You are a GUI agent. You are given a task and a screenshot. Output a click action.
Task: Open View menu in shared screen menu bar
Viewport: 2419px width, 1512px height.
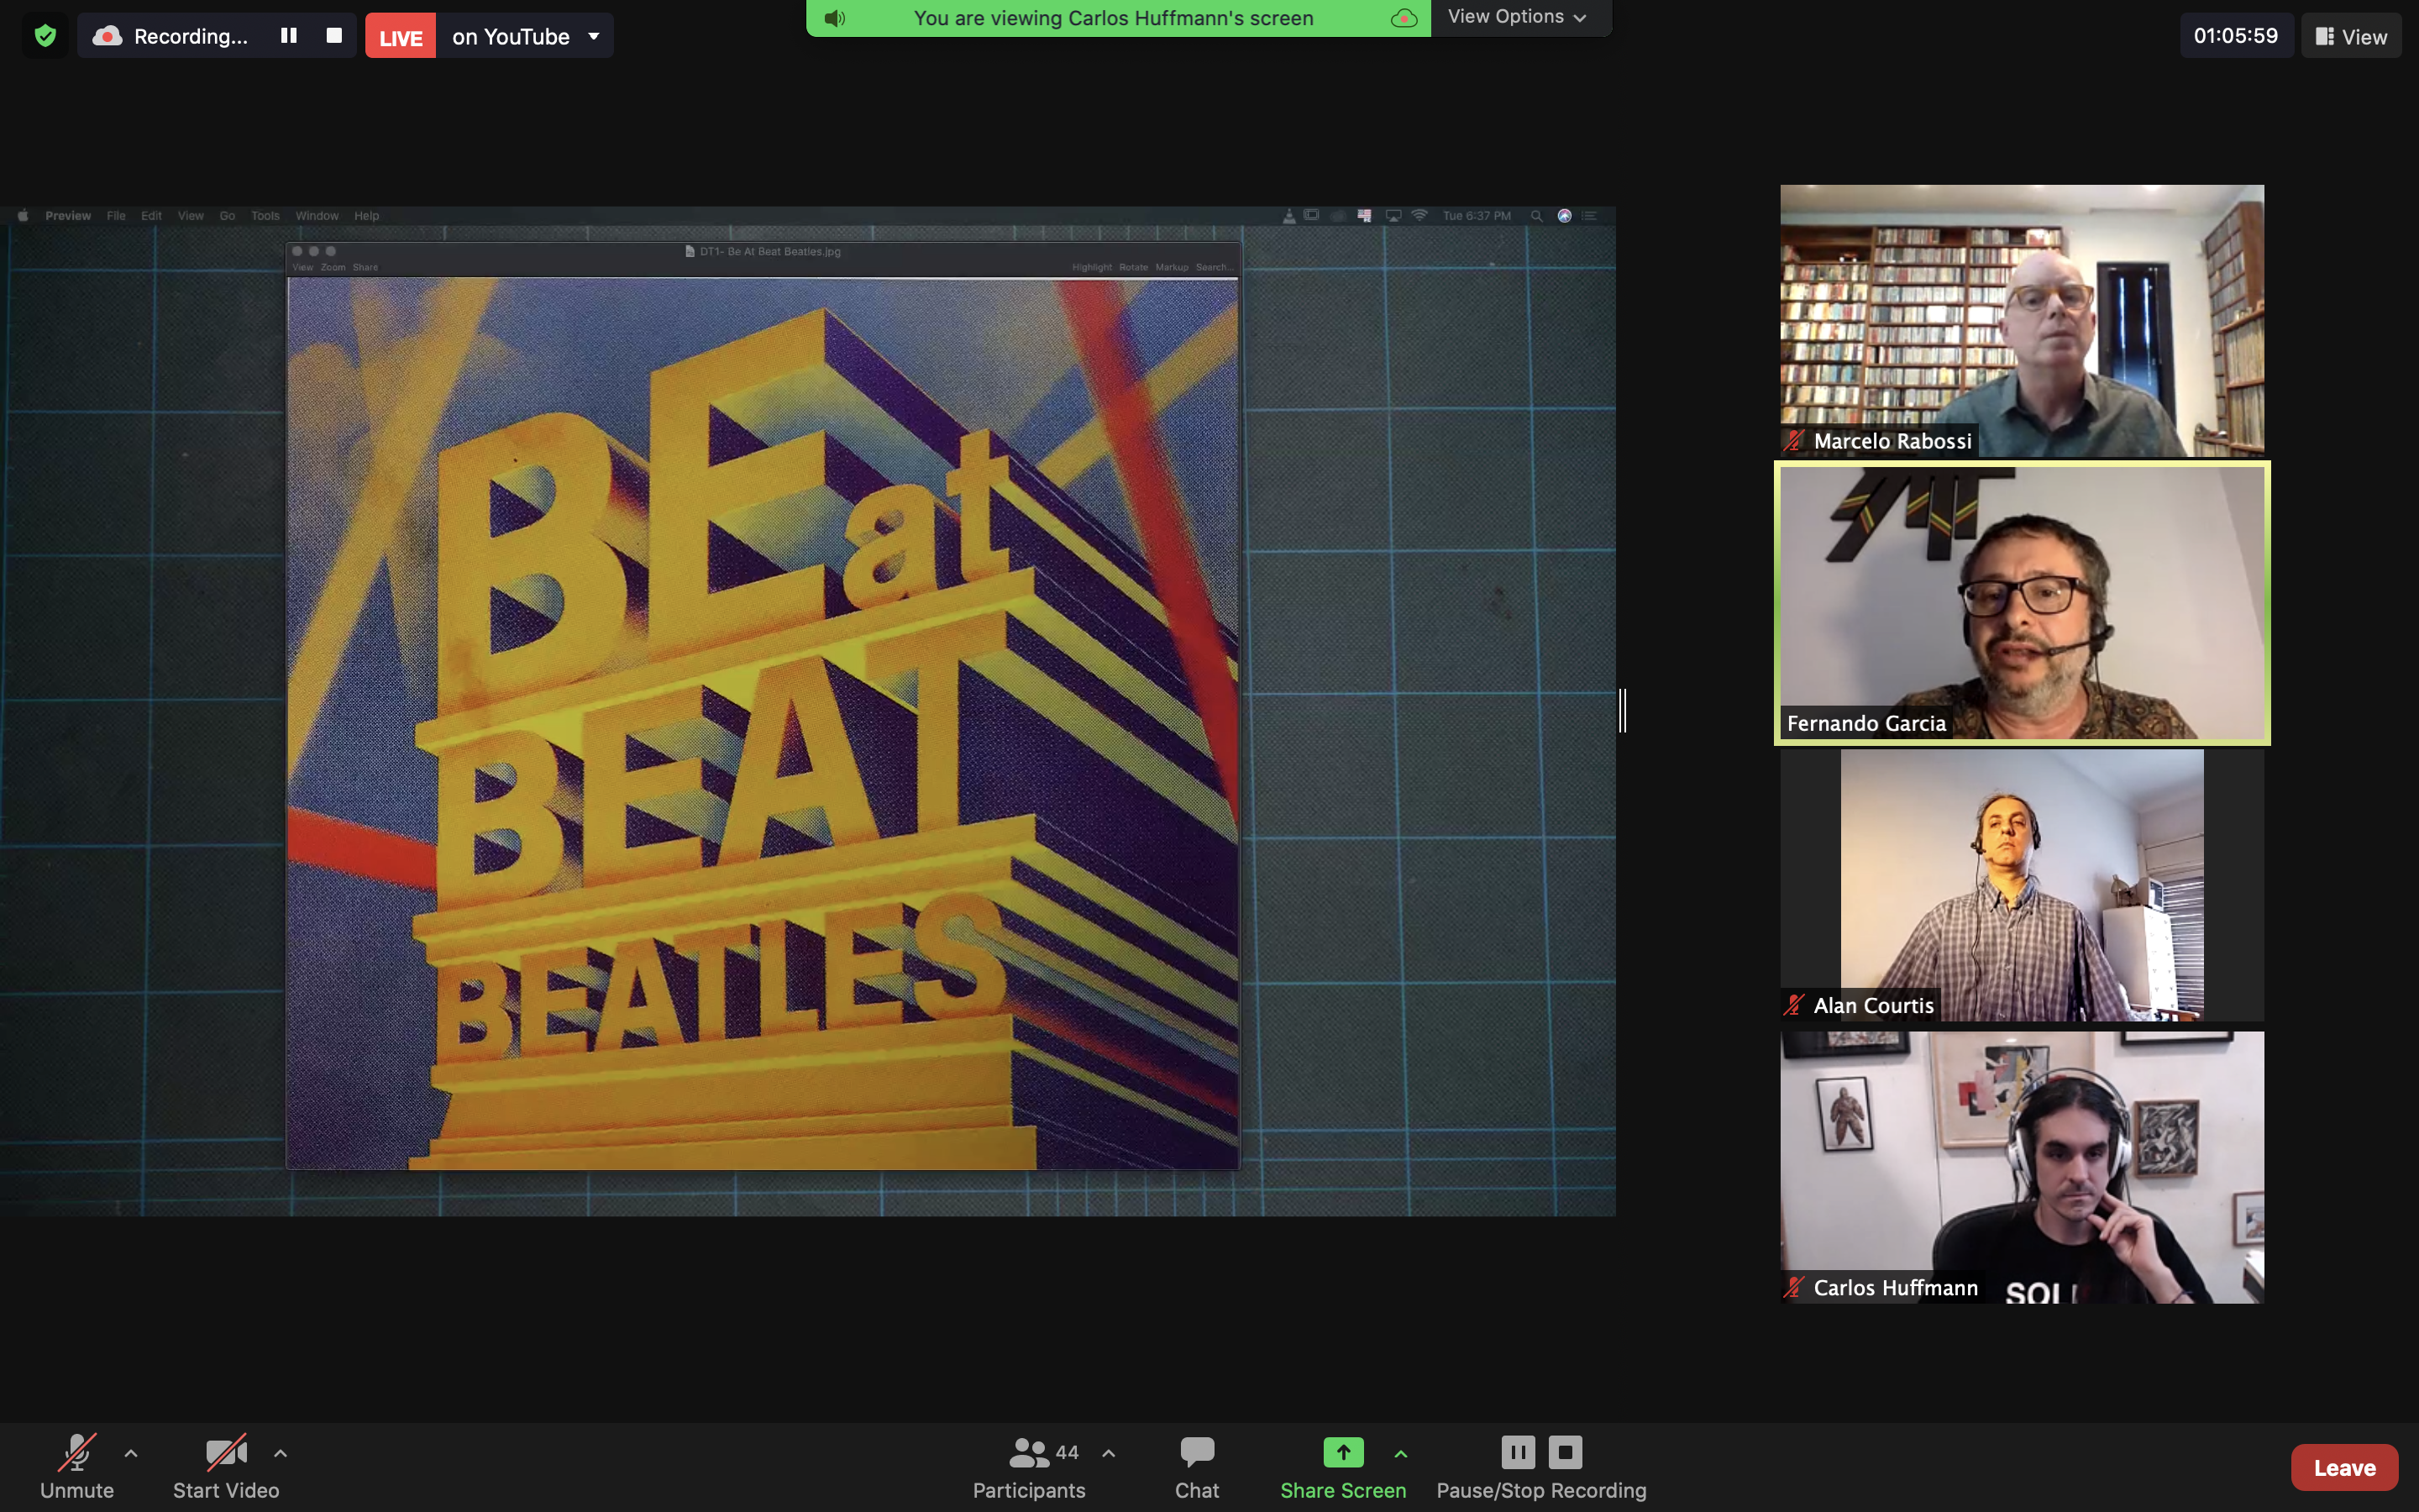190,215
